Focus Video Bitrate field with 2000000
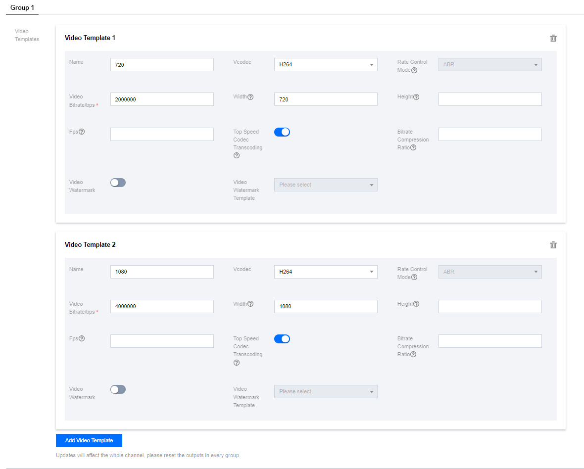584x469 pixels. (x=162, y=99)
